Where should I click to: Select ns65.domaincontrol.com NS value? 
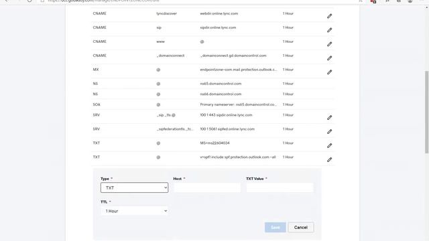[x=221, y=84]
